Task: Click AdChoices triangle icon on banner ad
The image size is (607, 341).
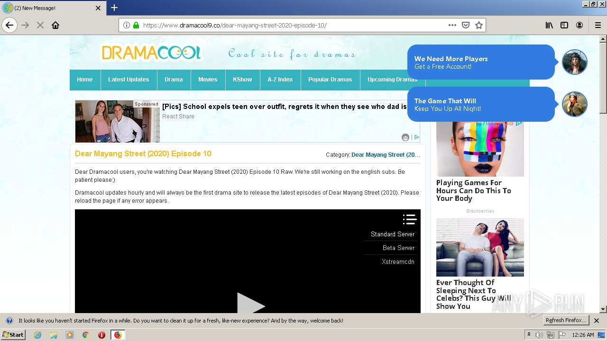Action: [x=416, y=137]
